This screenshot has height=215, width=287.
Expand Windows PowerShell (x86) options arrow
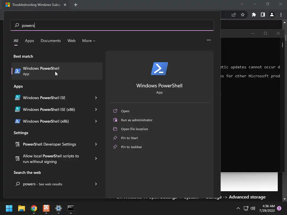click(x=96, y=121)
